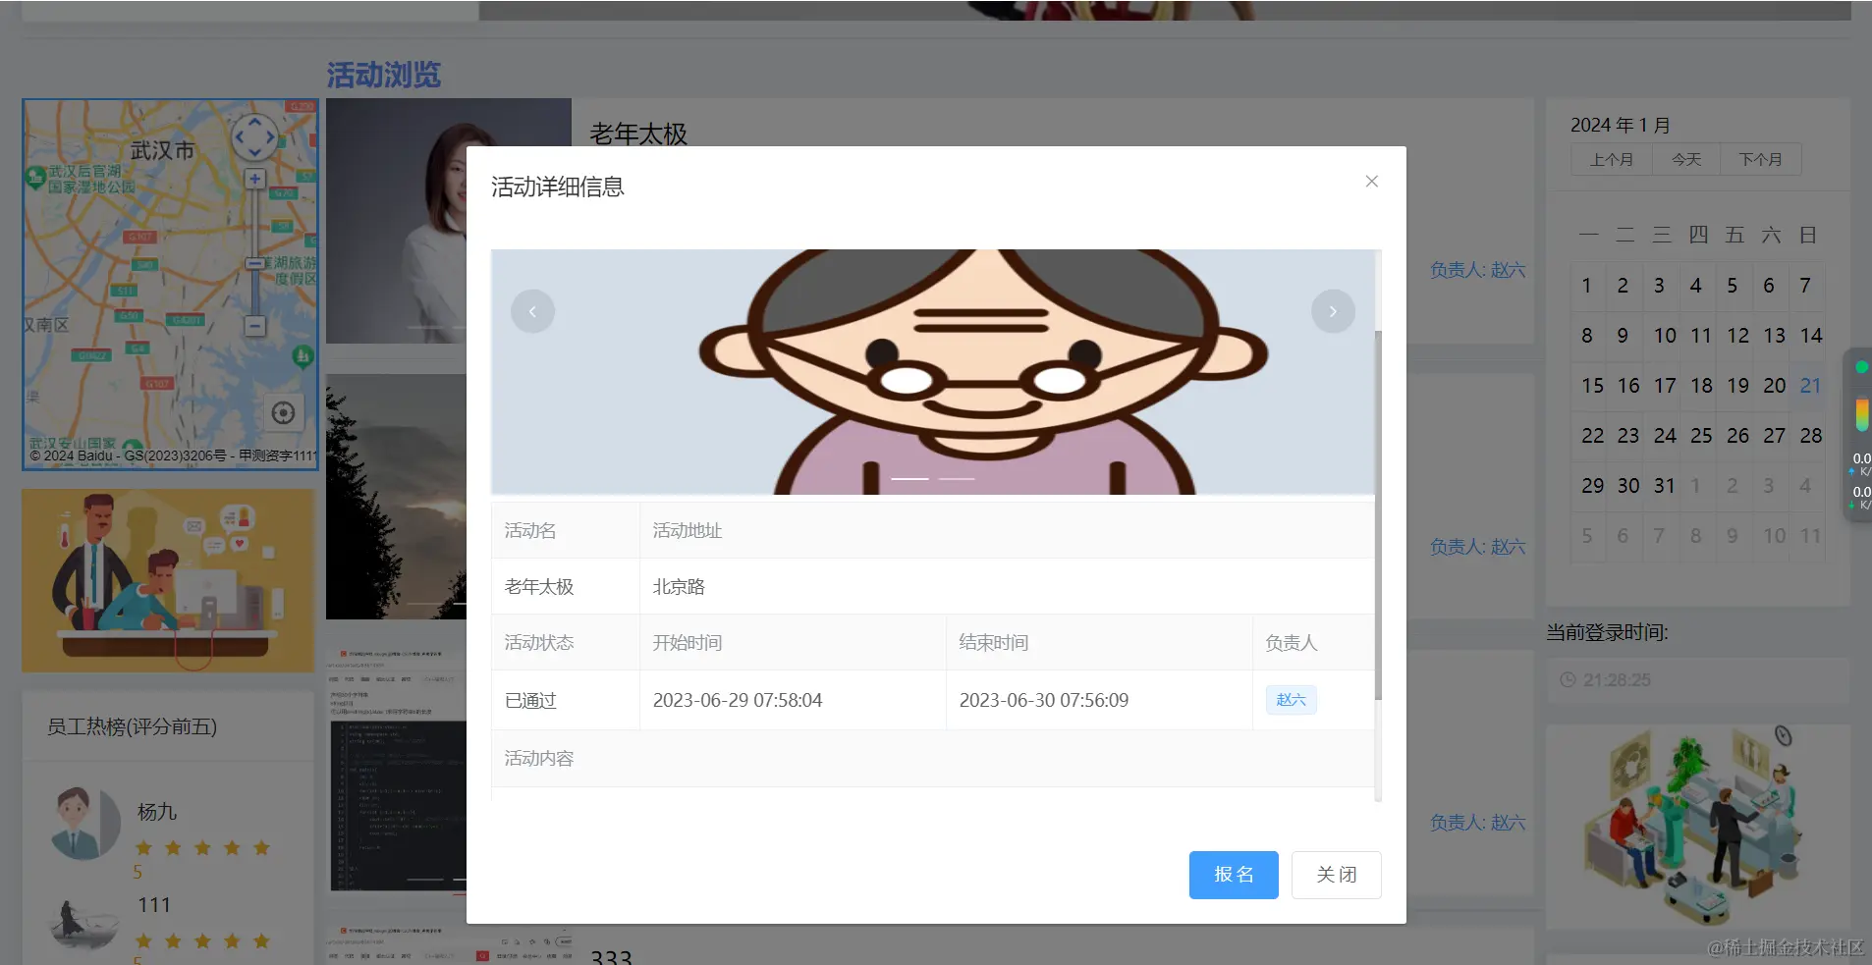Select calendar day 18
1872x965 pixels.
click(1701, 386)
